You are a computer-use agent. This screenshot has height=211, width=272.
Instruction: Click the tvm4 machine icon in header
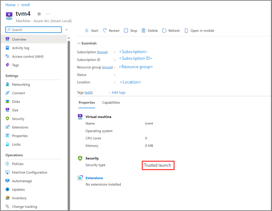(x=9, y=16)
